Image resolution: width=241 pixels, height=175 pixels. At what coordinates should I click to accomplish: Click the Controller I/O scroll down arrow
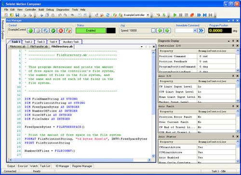click(238, 70)
